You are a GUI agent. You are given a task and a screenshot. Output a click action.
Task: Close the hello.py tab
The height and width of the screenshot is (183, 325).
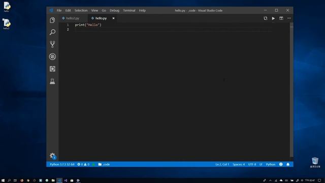click(x=113, y=18)
